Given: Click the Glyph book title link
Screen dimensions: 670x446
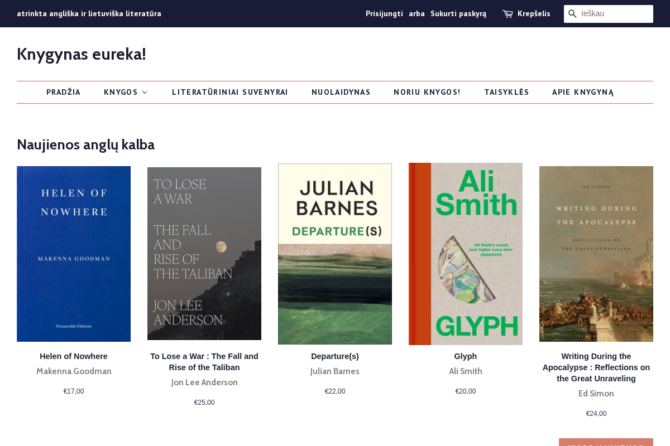Looking at the screenshot, I should (x=466, y=356).
